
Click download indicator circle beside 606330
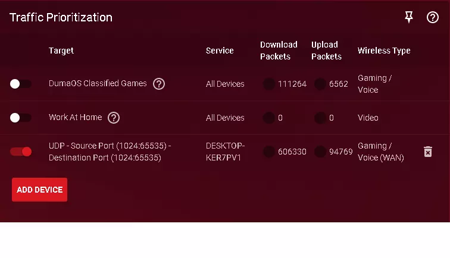click(269, 152)
